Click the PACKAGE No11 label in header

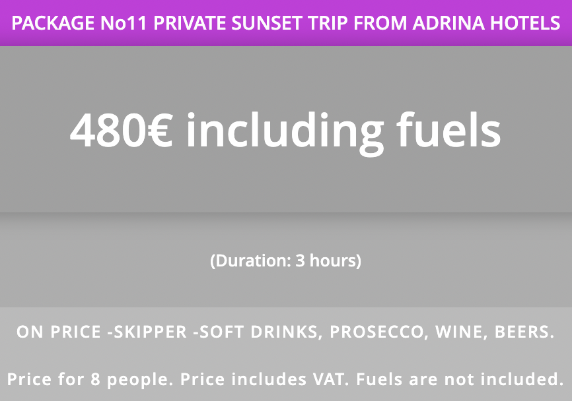point(79,23)
